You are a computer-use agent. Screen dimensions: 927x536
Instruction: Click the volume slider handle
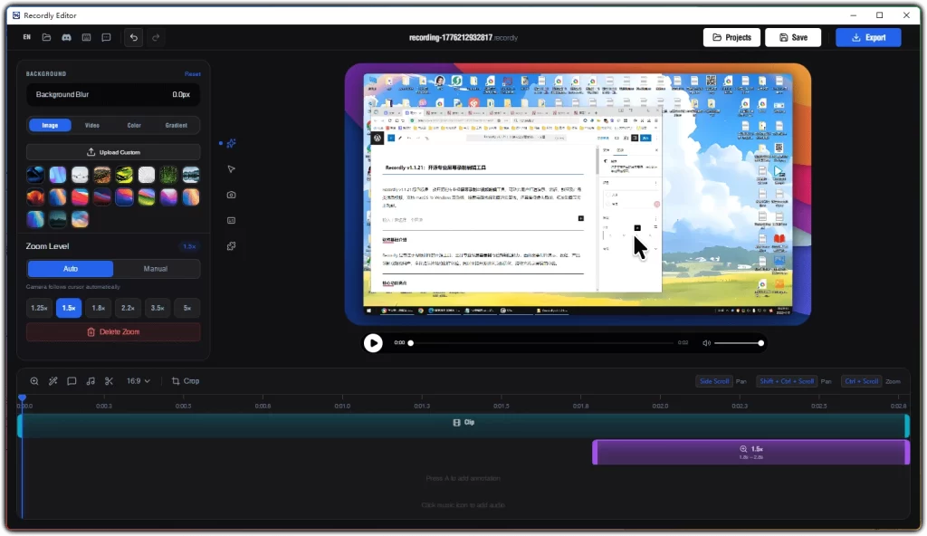pos(761,343)
